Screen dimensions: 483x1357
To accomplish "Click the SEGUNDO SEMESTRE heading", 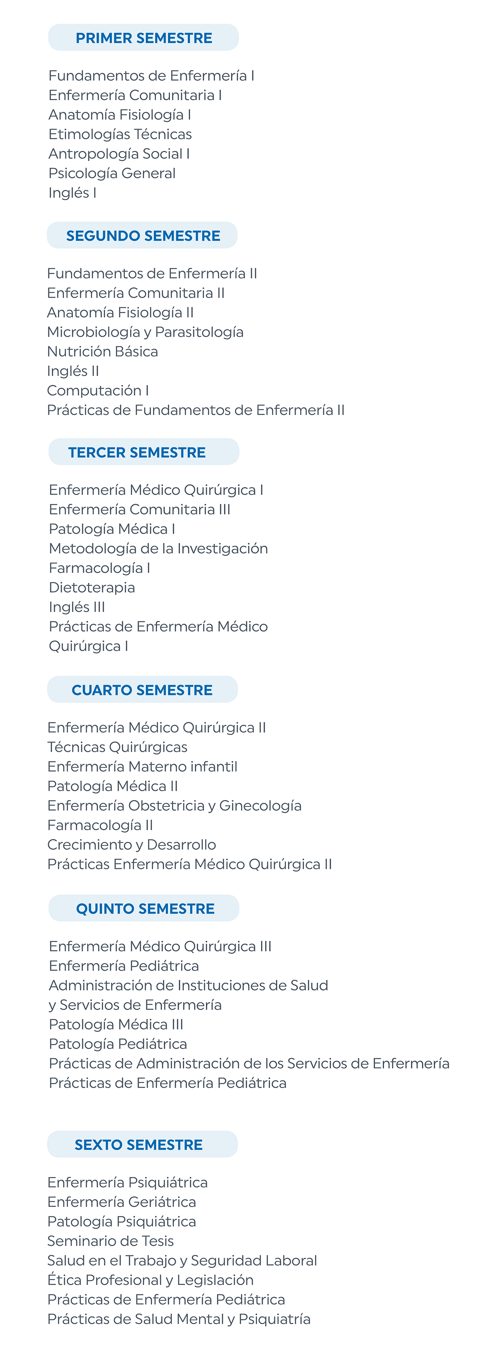I will point(142,235).
